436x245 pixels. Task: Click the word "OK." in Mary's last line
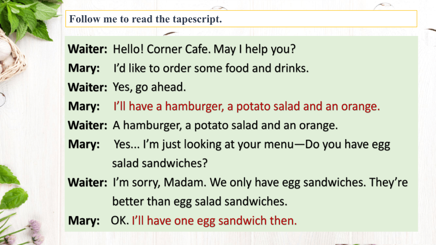tap(120, 221)
